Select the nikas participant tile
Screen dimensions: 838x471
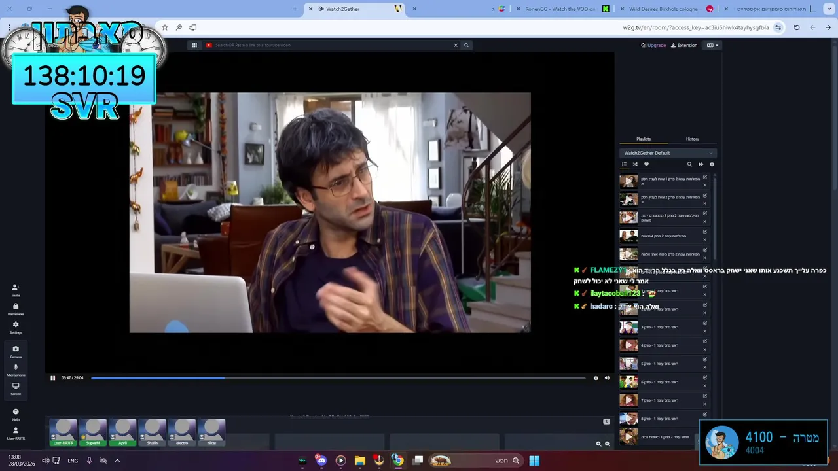(211, 433)
